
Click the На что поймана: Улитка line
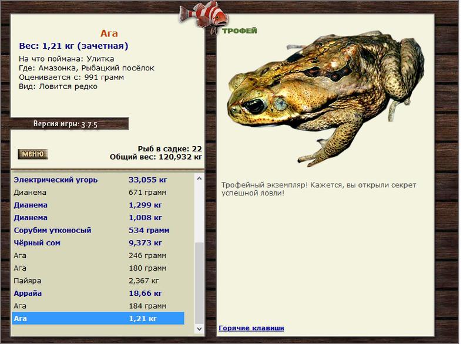66,59
